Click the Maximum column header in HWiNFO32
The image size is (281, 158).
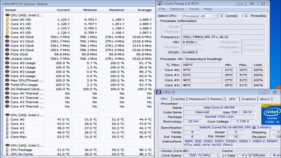coord(117,10)
